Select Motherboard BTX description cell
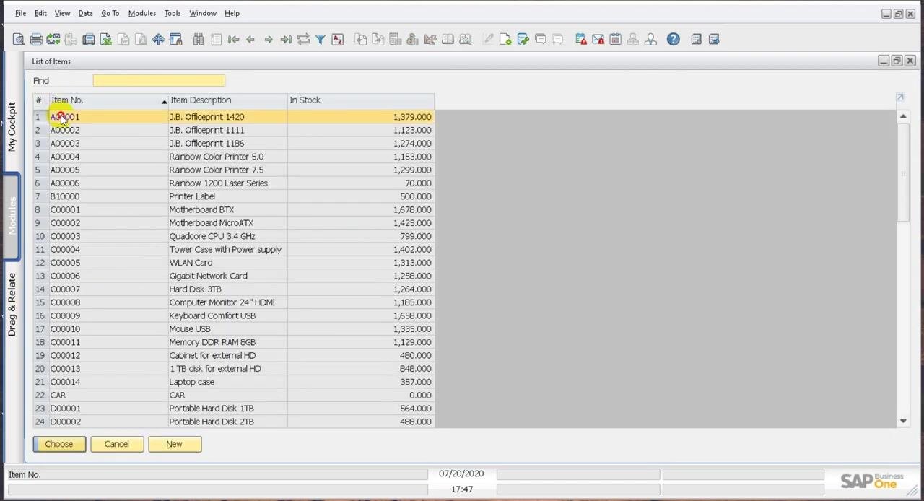This screenshot has width=924, height=501. coord(227,209)
